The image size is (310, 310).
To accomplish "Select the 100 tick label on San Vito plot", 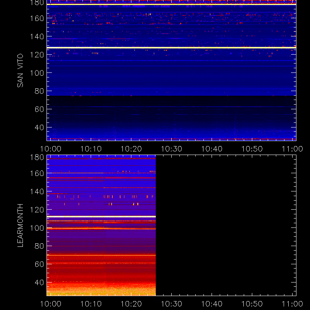I will tap(37, 73).
